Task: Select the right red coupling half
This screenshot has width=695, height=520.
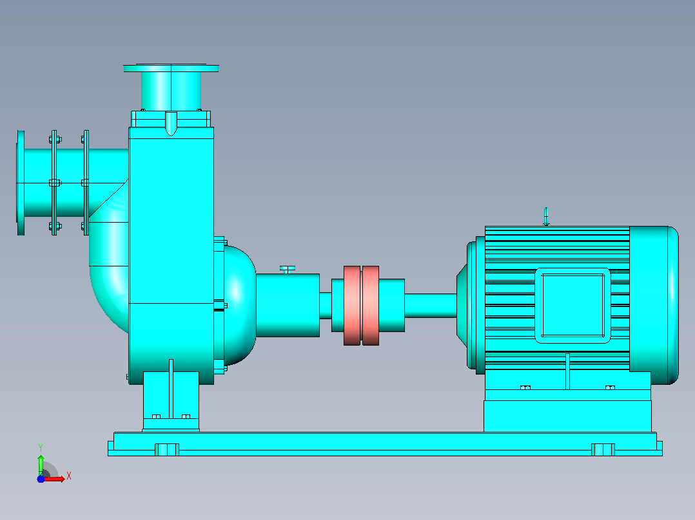Action: coord(371,305)
